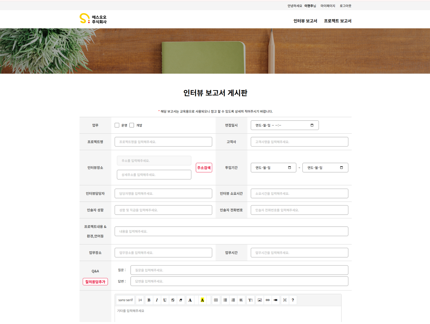Viewport: 430px width, 324px height.
Task: Open the insert table grid icon
Action: click(x=216, y=300)
